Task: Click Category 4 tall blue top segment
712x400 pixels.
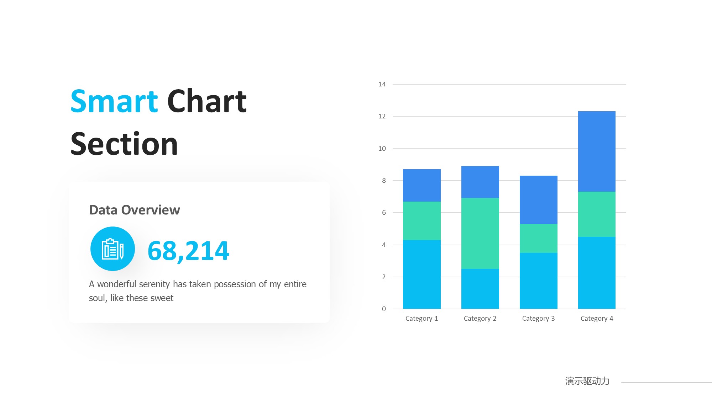Action: click(597, 151)
